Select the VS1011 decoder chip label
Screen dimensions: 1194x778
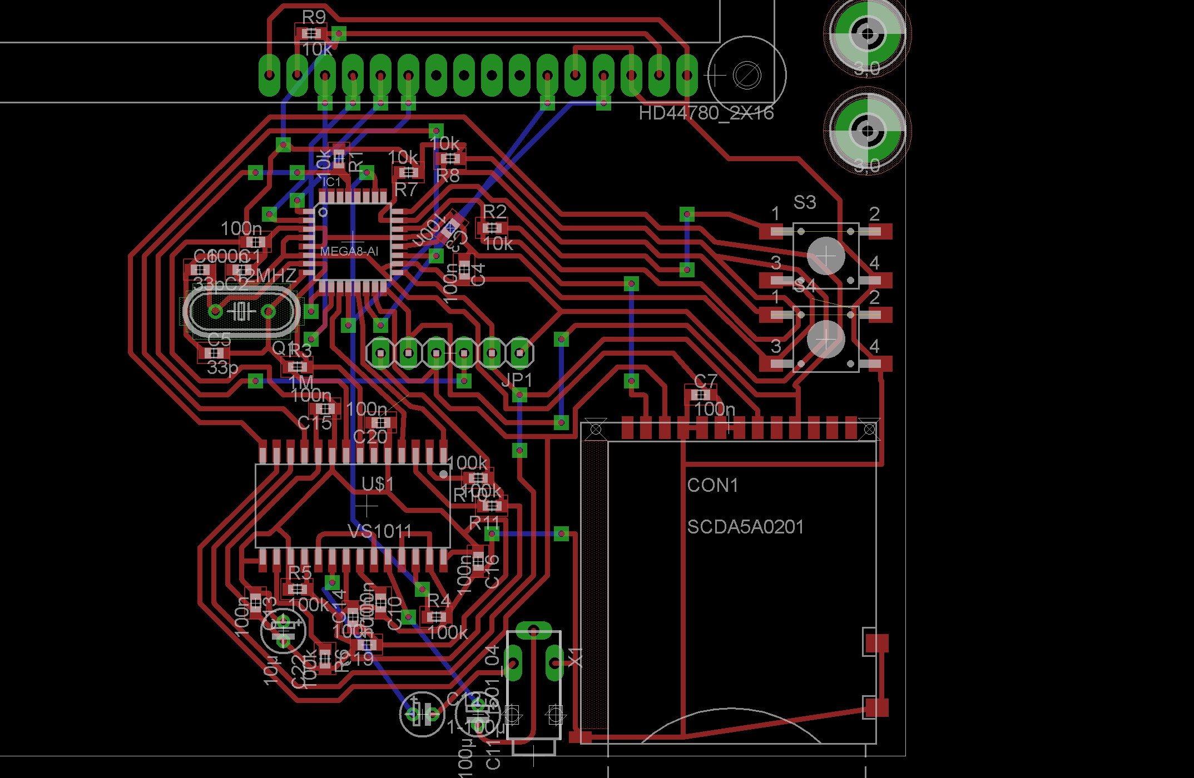coord(380,532)
